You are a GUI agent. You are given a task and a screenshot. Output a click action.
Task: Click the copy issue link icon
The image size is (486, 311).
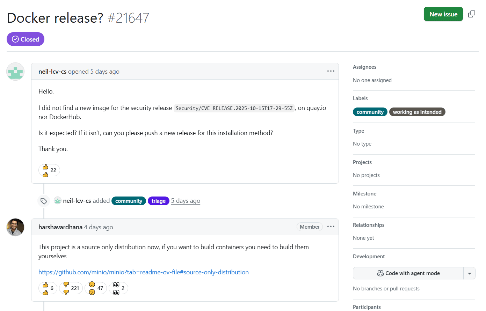click(471, 14)
